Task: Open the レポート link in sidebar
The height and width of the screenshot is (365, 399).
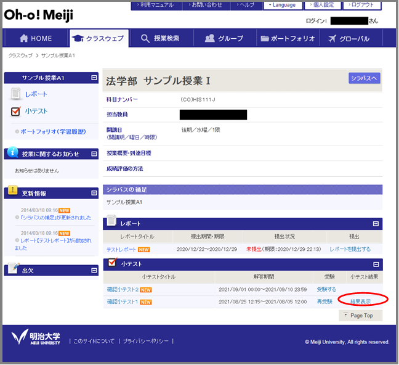Action: (36, 94)
